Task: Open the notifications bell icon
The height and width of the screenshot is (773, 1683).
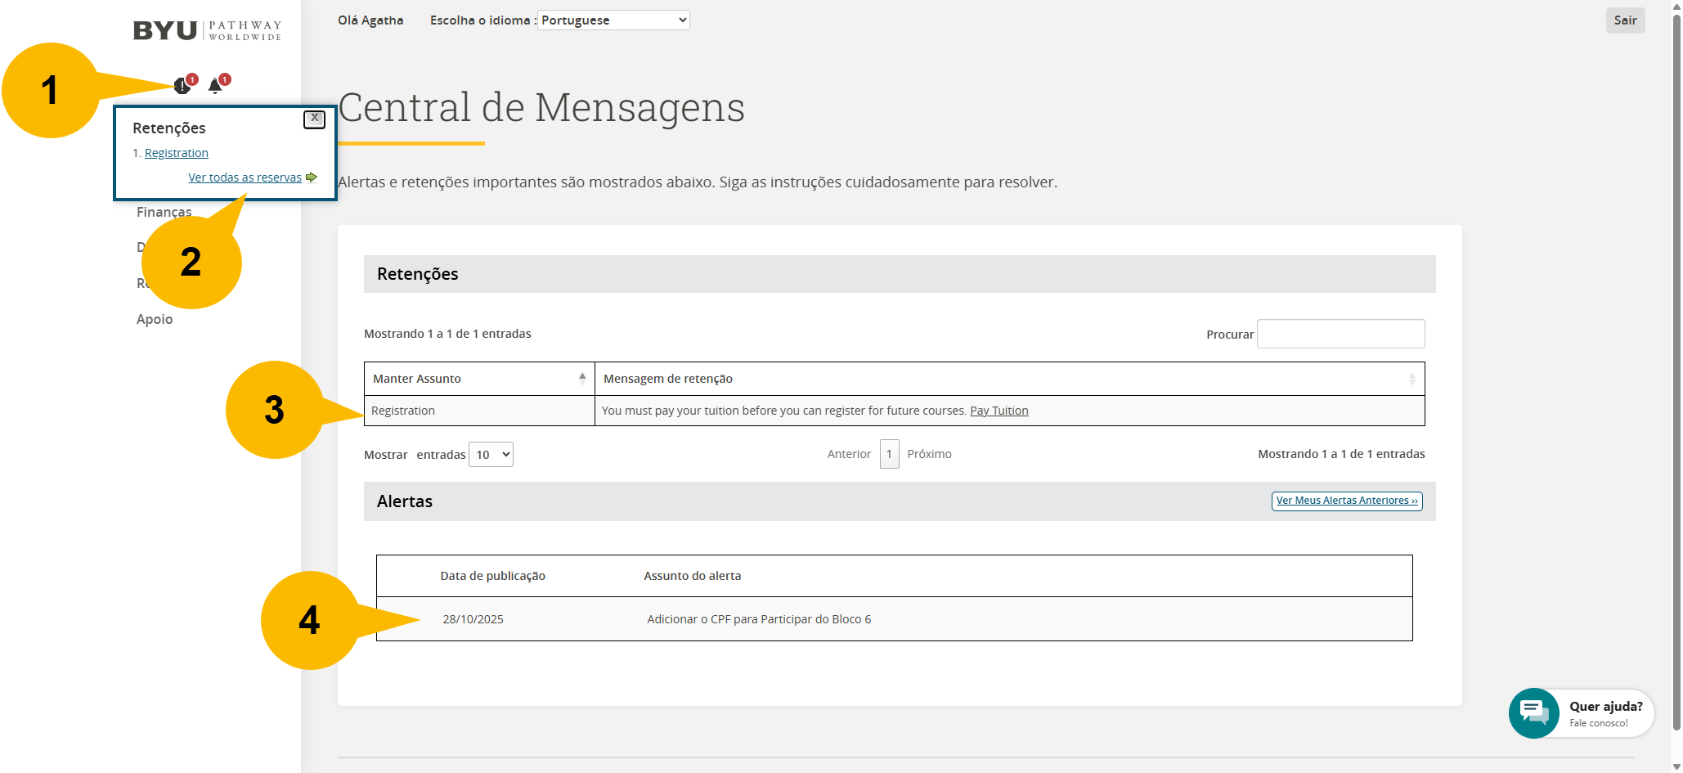Action: coord(215,86)
